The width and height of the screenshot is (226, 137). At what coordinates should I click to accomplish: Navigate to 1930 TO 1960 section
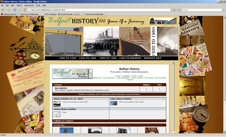(x=87, y=58)
